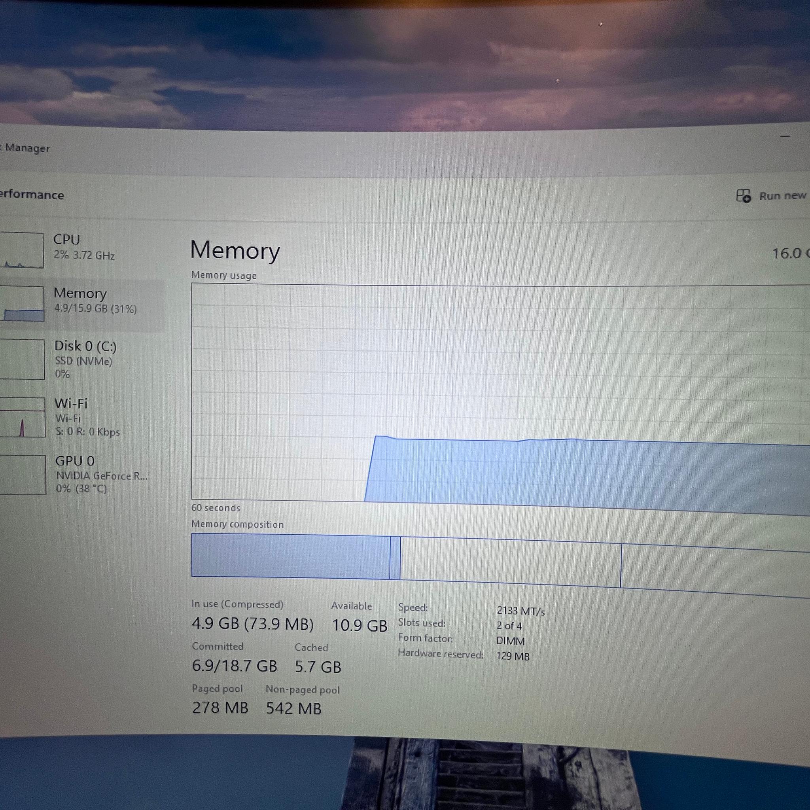Select the Memory performance entry
Viewport: 810px width, 810px height.
click(82, 305)
